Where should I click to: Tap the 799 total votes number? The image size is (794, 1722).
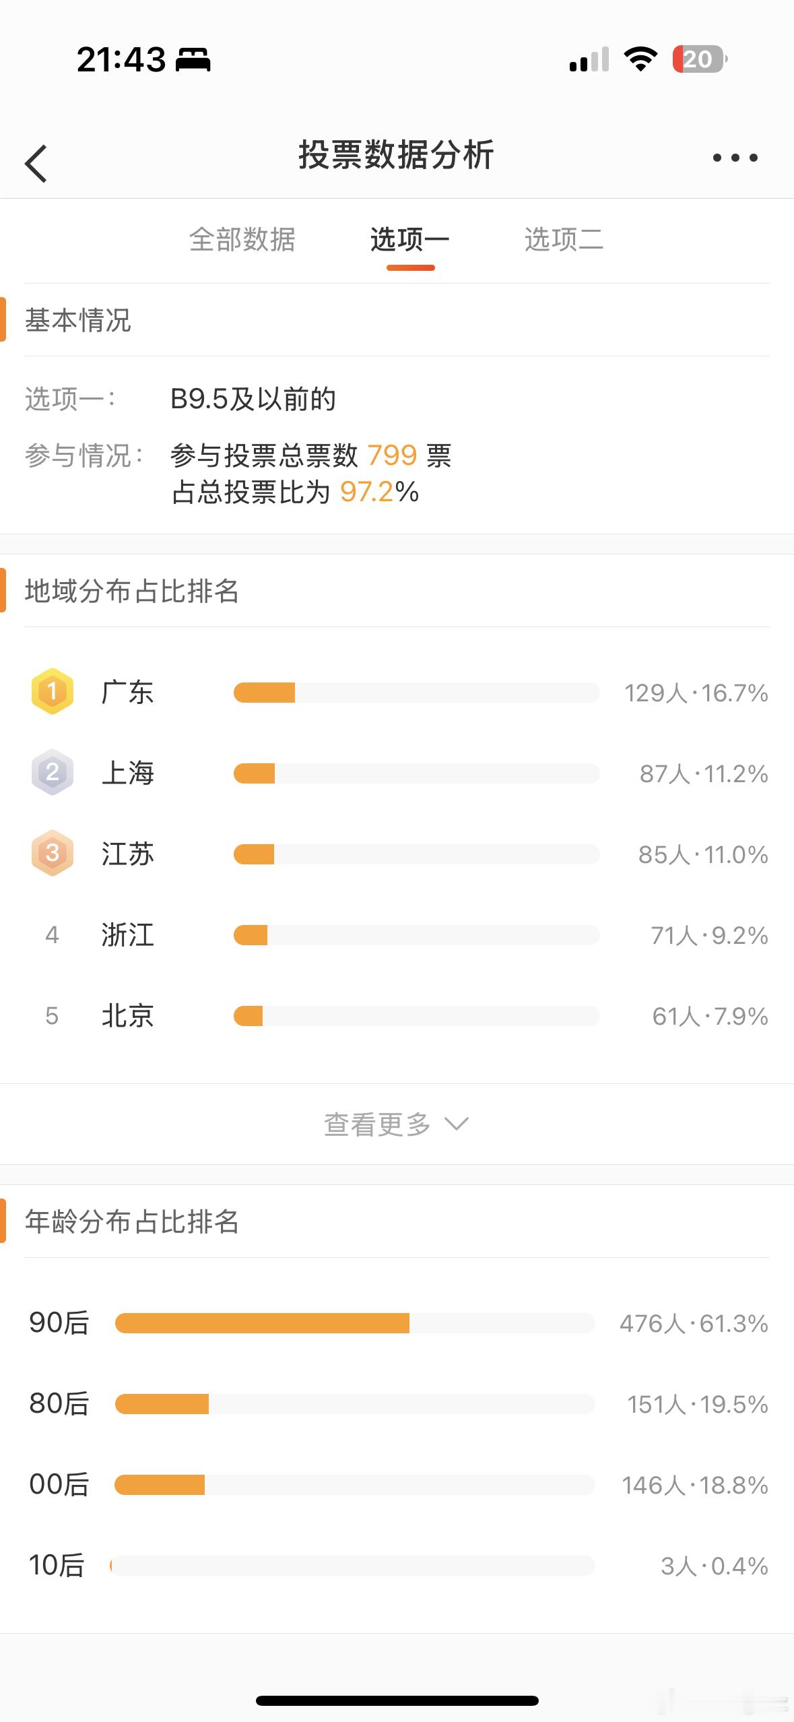(x=392, y=456)
